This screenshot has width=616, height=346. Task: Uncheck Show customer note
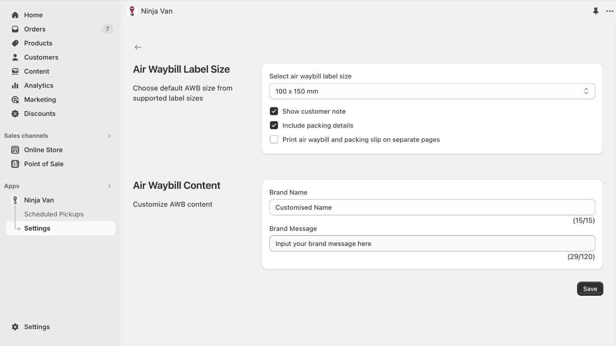coord(274,111)
